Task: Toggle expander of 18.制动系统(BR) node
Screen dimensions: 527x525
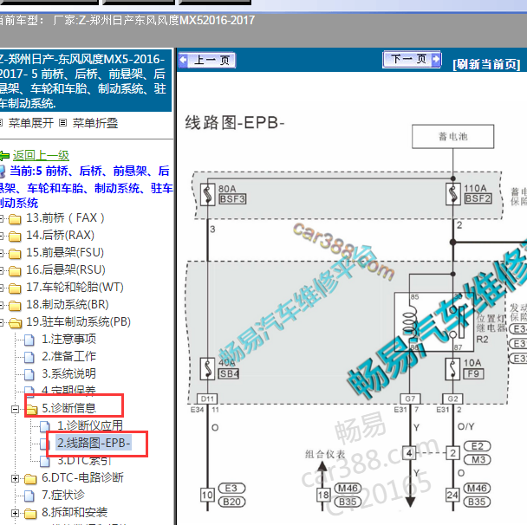Action: click(1, 305)
